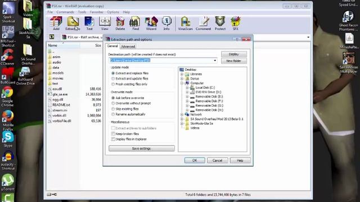
Task: Select Ask before overwrite option
Action: (x=128, y=98)
